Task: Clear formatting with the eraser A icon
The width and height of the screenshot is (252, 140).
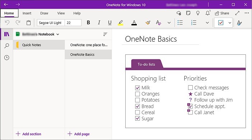Action: click(x=158, y=23)
